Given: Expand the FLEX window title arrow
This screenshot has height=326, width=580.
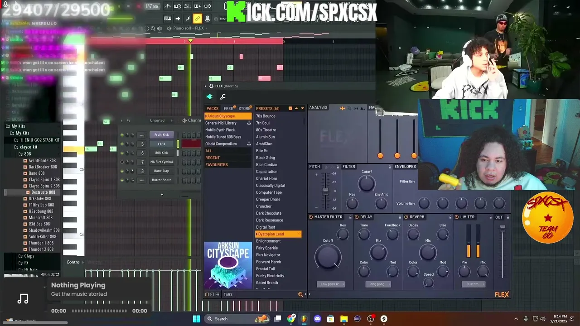Looking at the screenshot, I should coord(205,86).
